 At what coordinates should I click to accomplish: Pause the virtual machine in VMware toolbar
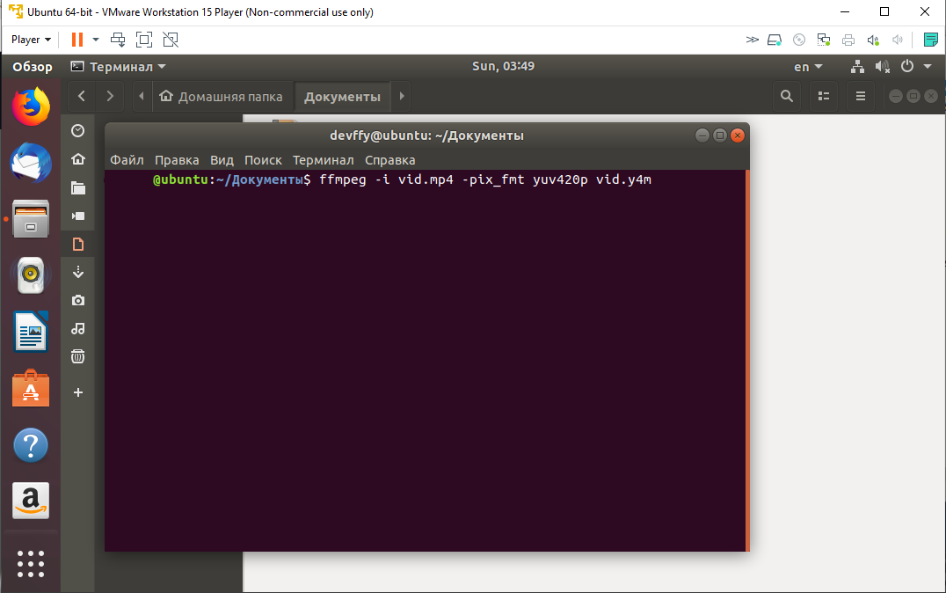pos(77,40)
